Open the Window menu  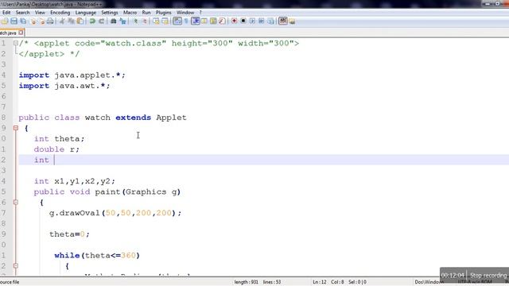click(185, 13)
